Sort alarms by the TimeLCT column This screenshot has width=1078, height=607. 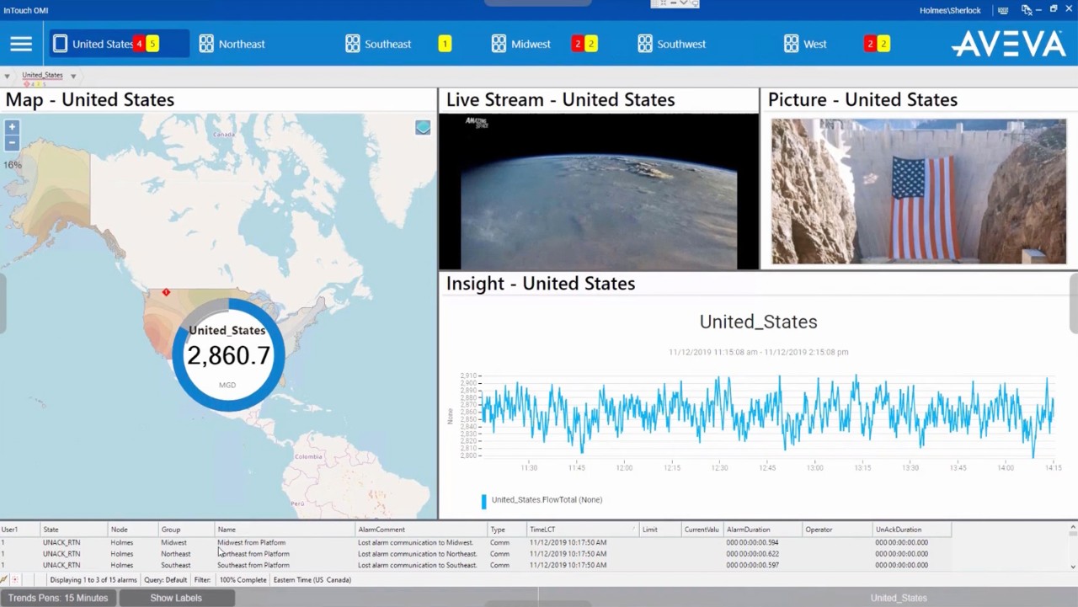click(581, 530)
